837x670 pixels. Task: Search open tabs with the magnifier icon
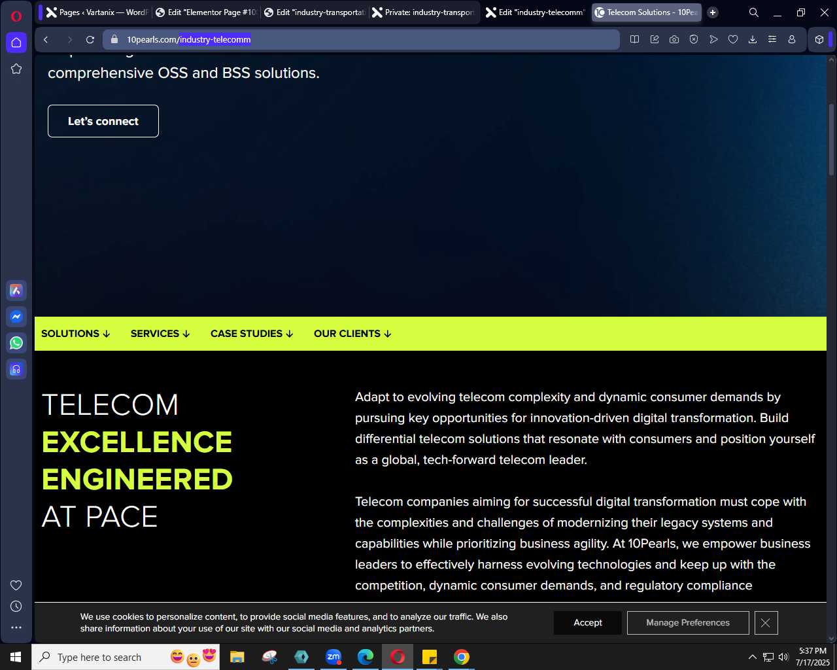[754, 12]
